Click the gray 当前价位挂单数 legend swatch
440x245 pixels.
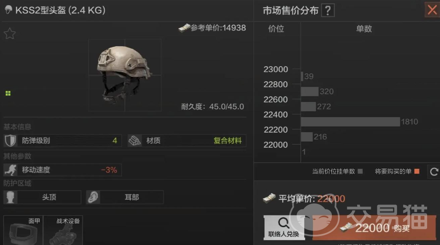(x=360, y=171)
